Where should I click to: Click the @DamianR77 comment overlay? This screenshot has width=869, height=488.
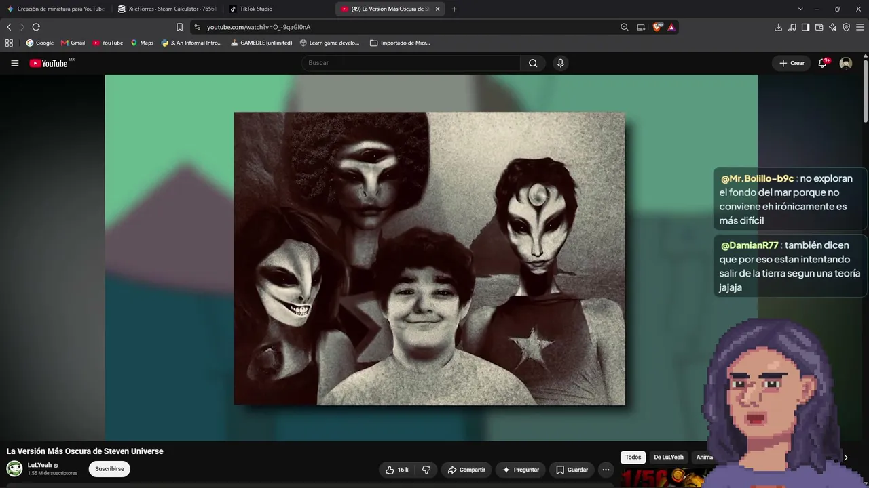790,266
